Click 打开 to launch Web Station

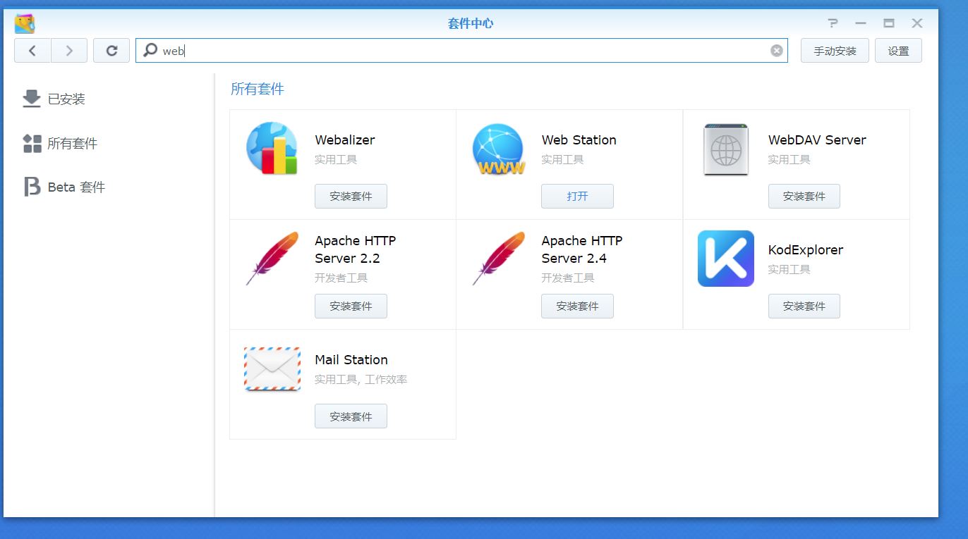point(577,196)
